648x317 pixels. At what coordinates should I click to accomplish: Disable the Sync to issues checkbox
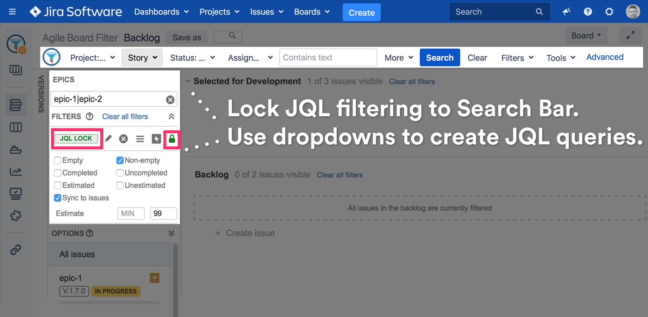click(x=58, y=198)
